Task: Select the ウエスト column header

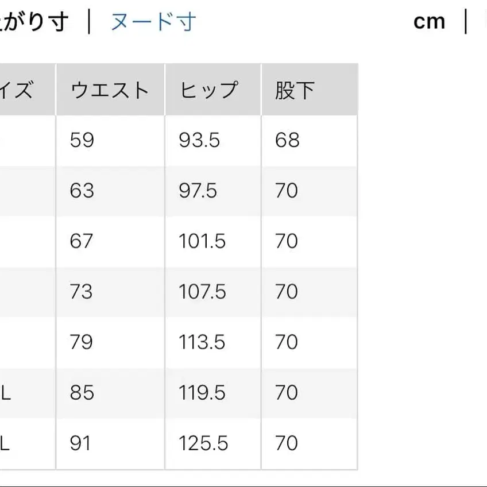Action: click(110, 88)
